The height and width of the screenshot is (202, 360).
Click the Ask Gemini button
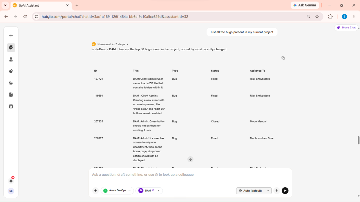(x=304, y=5)
